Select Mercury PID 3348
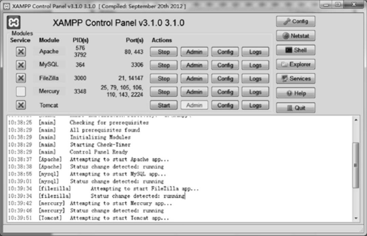The height and width of the screenshot is (236, 367). pyautogui.click(x=80, y=91)
